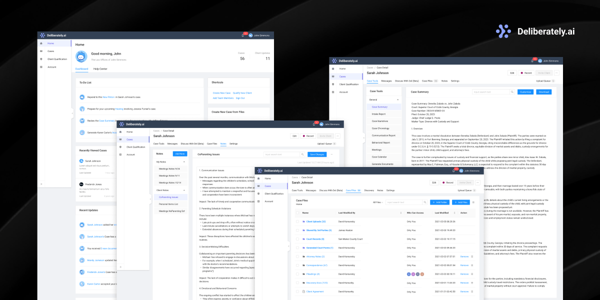The width and height of the screenshot is (600, 300).
Task: Switch to Help Center tab in Home window
Action: click(100, 69)
